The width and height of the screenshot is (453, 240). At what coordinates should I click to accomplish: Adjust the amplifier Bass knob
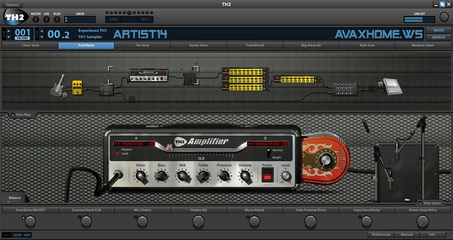pyautogui.click(x=161, y=176)
